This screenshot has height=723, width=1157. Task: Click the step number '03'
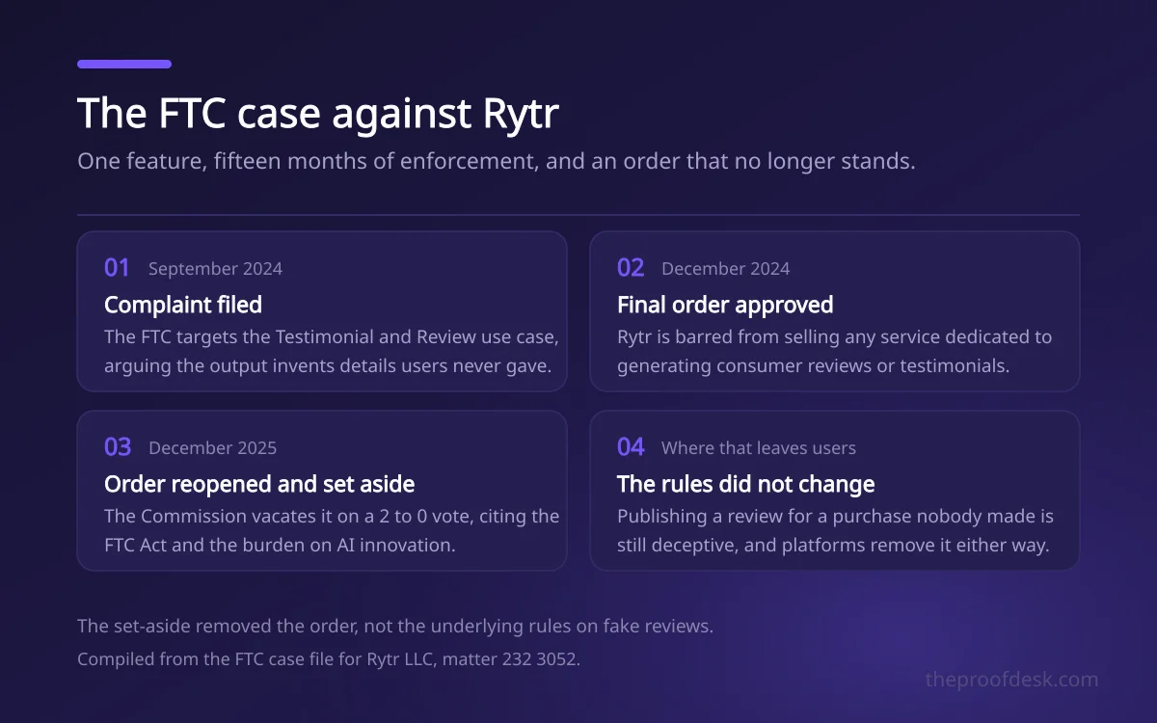[118, 447]
